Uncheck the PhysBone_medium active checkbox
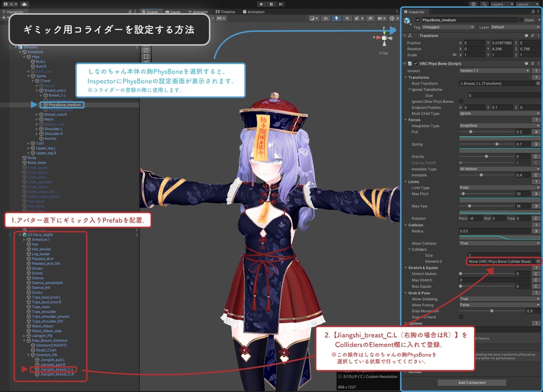 tap(418, 20)
